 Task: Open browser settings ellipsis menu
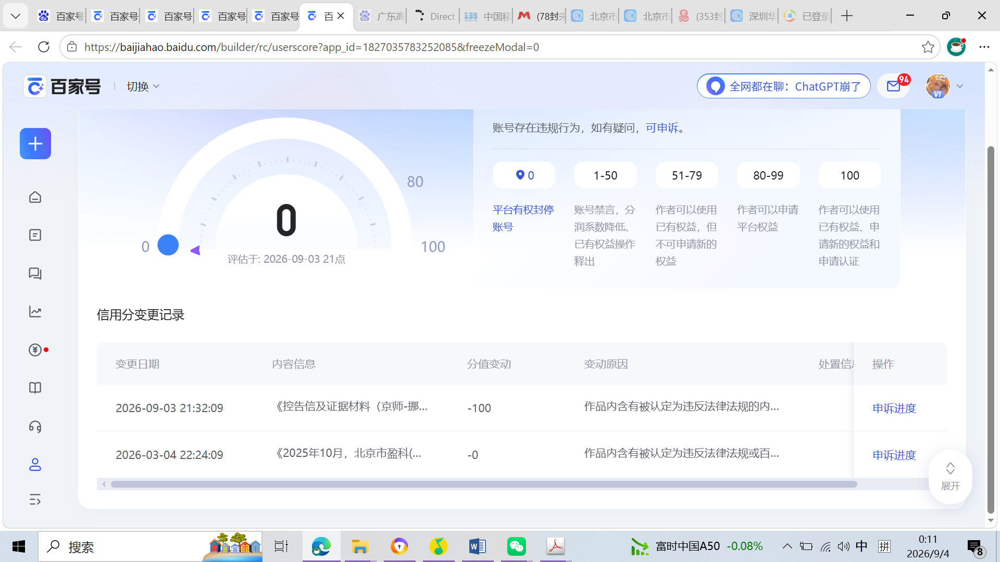(x=984, y=47)
